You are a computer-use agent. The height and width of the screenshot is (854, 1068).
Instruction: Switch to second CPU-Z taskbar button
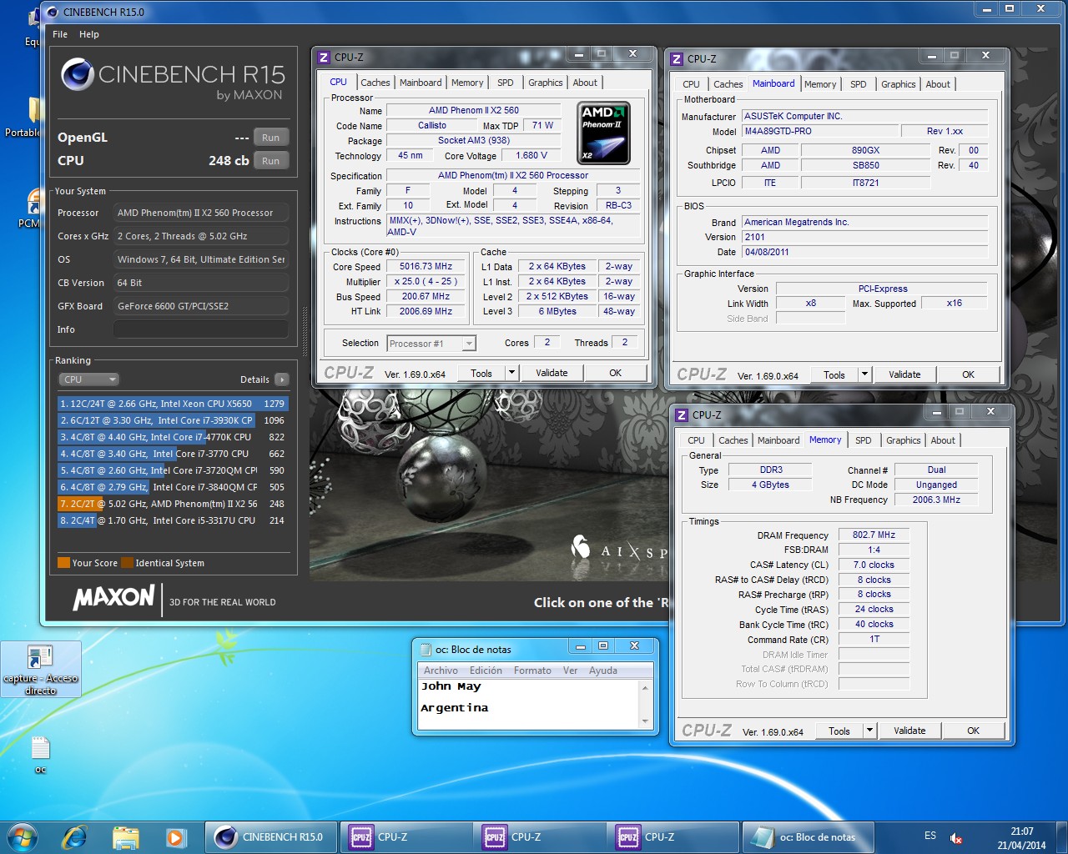tap(540, 836)
